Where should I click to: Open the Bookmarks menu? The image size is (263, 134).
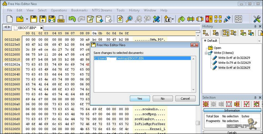click(x=79, y=10)
